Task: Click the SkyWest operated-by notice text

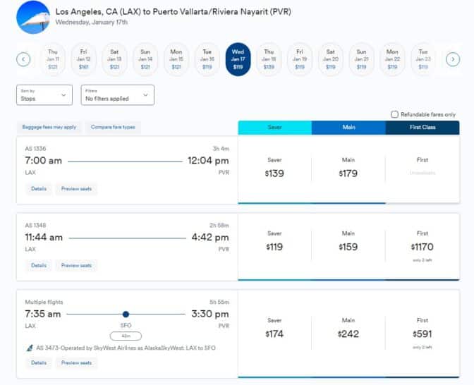Action: tap(126, 348)
